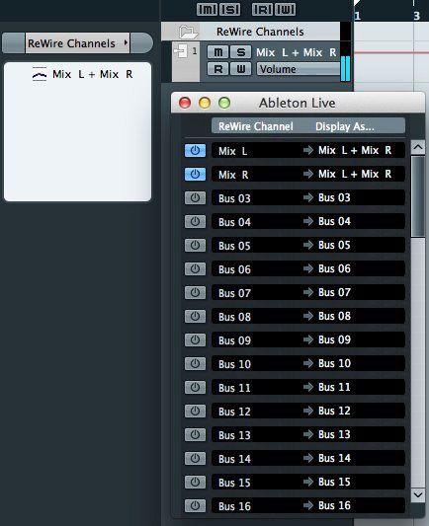Click scroll down arrow in Ableton Live window
This screenshot has width=429, height=526.
click(x=418, y=494)
